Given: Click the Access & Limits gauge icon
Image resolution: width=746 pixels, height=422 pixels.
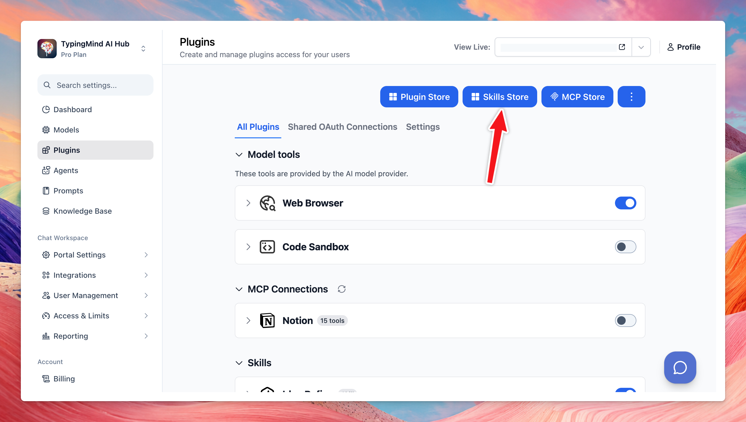Looking at the screenshot, I should click(x=46, y=316).
